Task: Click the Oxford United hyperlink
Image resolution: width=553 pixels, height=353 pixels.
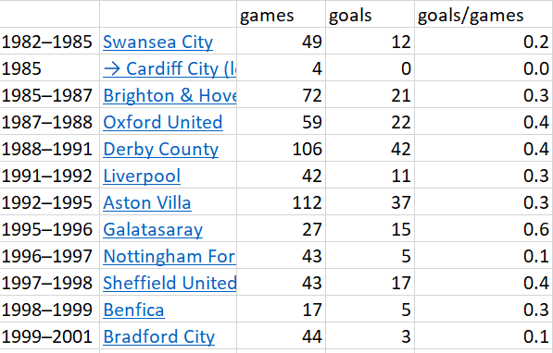Action: tap(163, 123)
